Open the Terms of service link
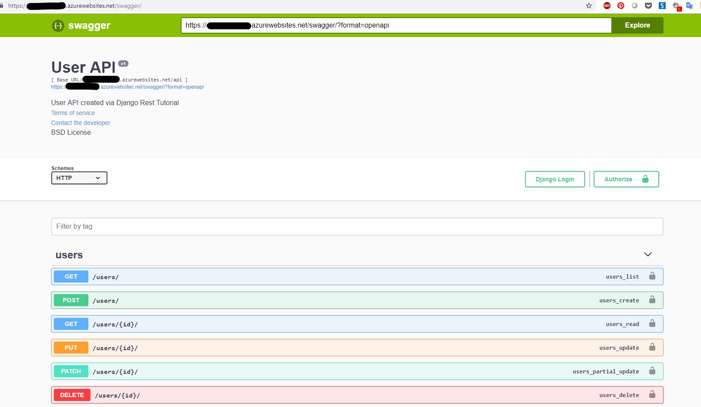 click(x=73, y=113)
